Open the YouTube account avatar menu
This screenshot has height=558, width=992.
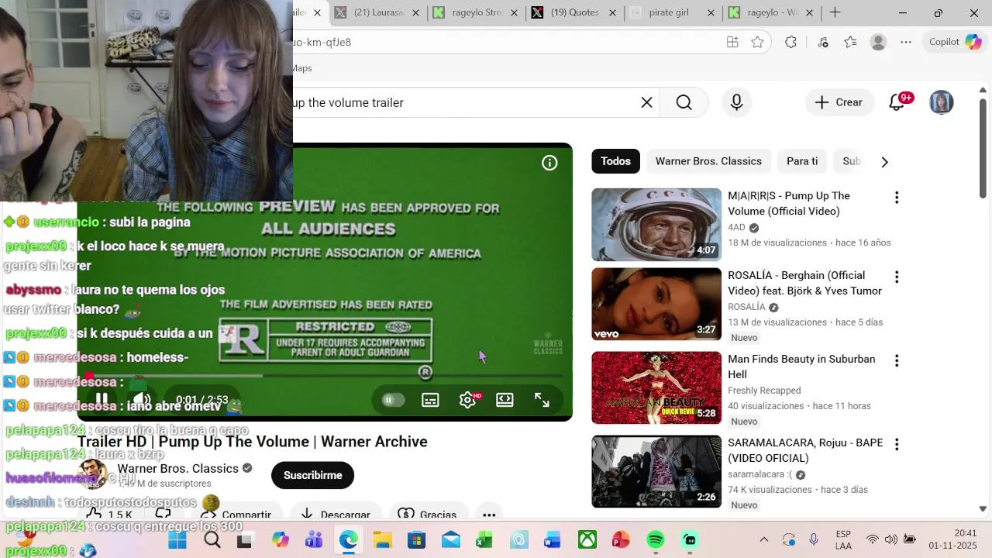coord(941,102)
